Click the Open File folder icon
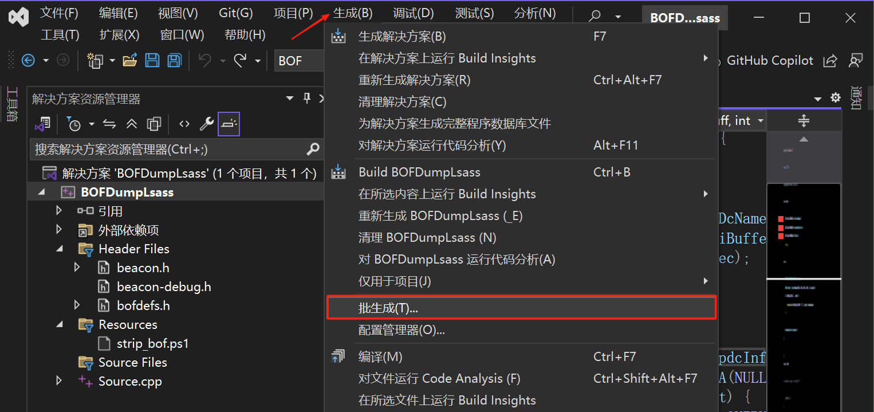The height and width of the screenshot is (412, 874). click(130, 60)
